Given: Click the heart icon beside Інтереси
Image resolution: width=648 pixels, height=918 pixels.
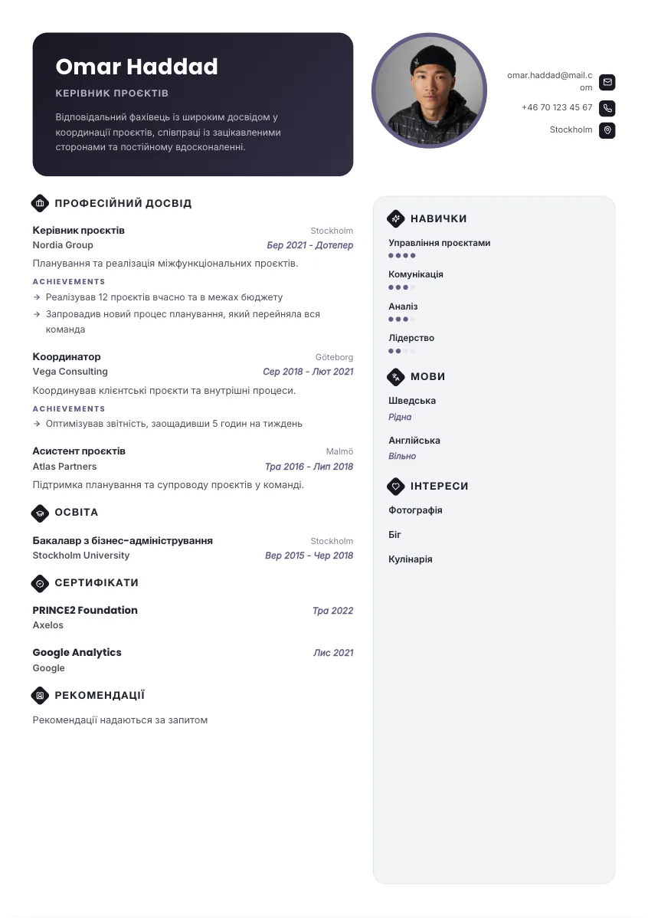Looking at the screenshot, I should [396, 486].
